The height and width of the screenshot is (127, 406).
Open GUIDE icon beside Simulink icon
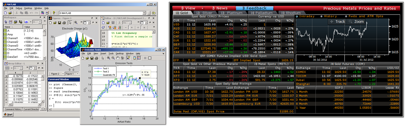[x=47, y=13]
